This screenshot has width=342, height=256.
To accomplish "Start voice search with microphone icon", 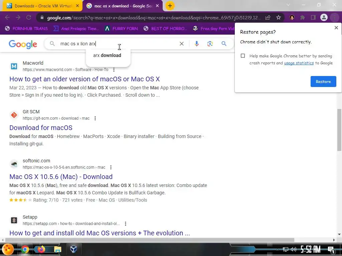I will (x=196, y=44).
